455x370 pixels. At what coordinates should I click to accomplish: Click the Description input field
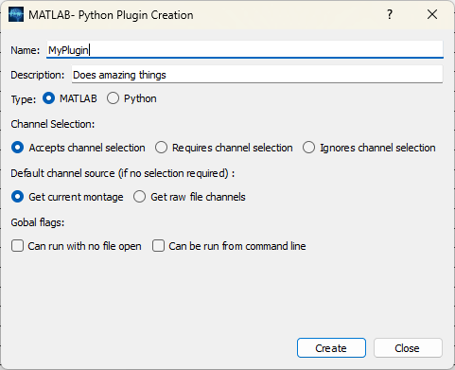click(257, 75)
